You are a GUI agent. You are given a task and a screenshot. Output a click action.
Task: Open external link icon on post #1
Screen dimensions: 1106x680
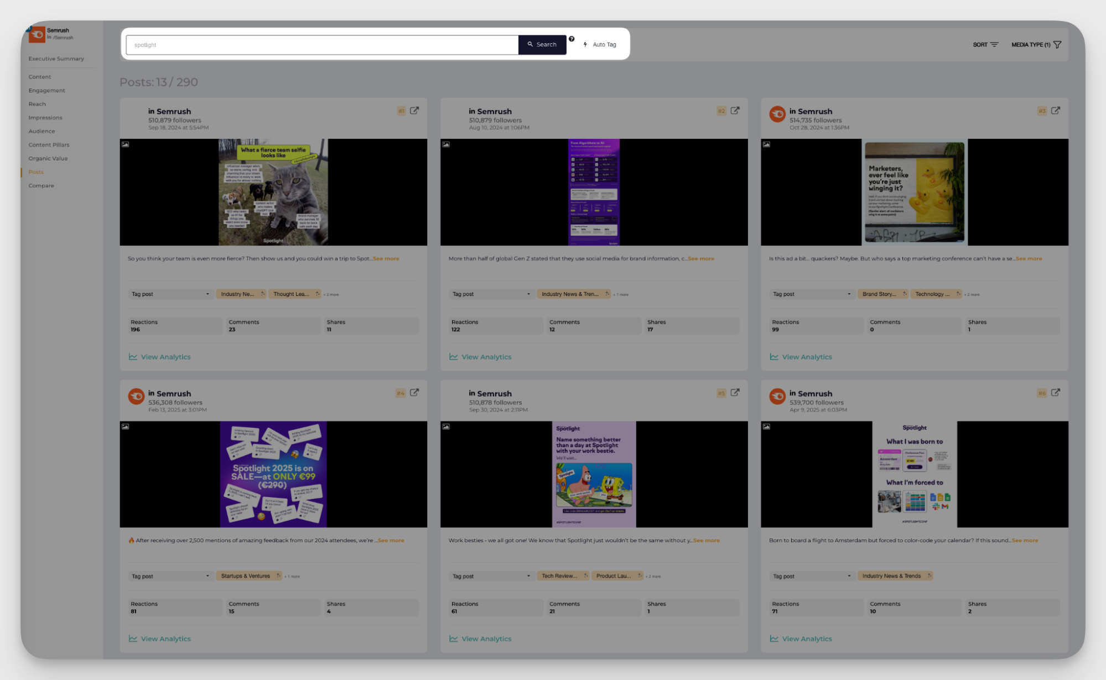click(414, 111)
